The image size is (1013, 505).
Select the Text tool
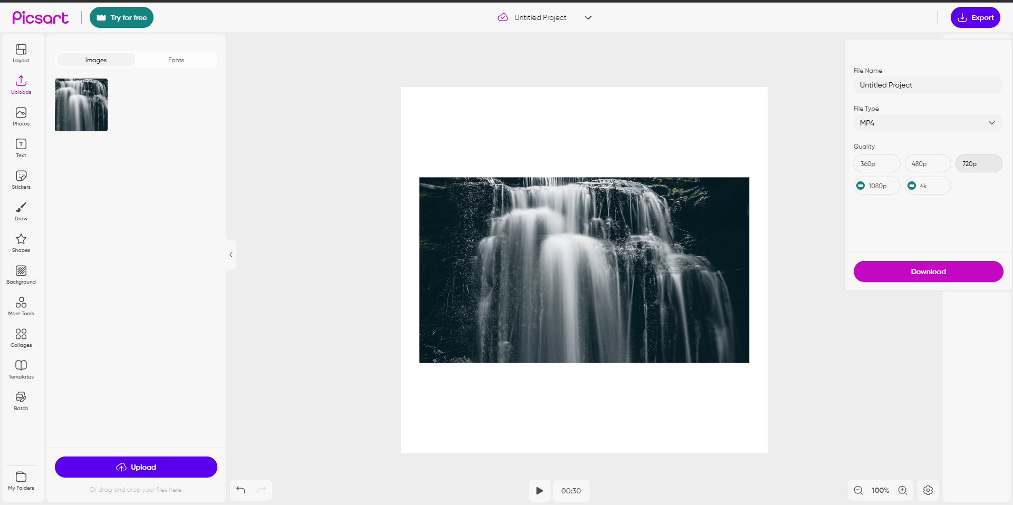21,148
